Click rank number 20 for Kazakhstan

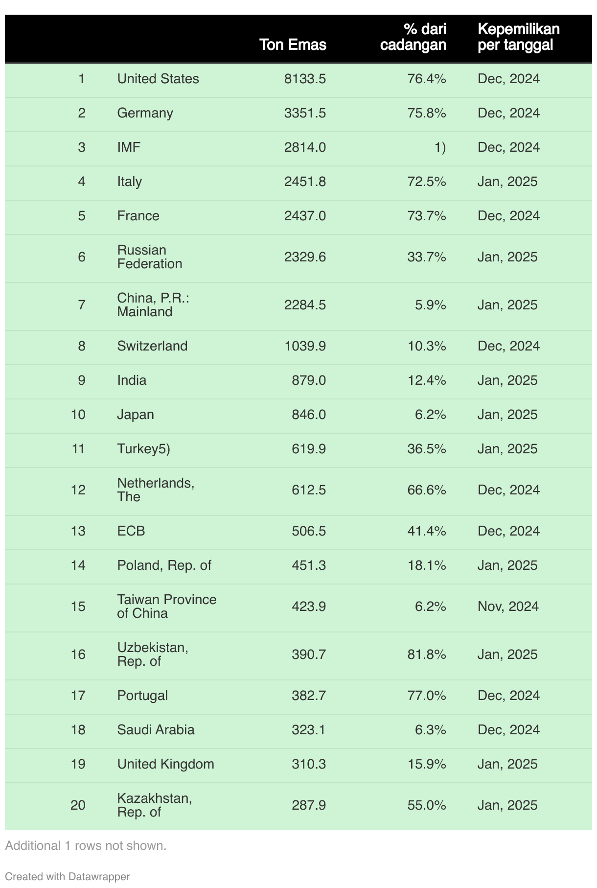point(78,805)
